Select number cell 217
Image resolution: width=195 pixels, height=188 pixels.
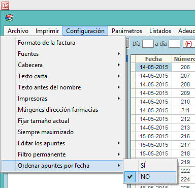(184, 145)
